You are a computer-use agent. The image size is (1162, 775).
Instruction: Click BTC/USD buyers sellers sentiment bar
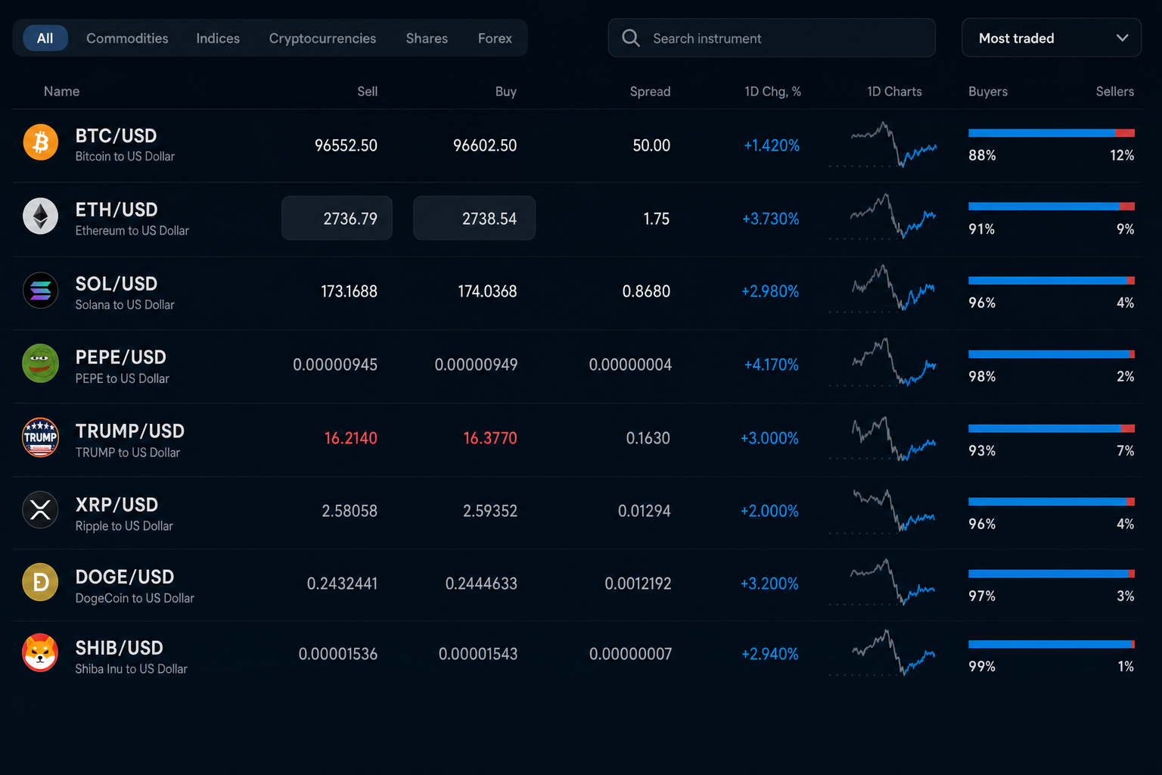pos(1052,133)
